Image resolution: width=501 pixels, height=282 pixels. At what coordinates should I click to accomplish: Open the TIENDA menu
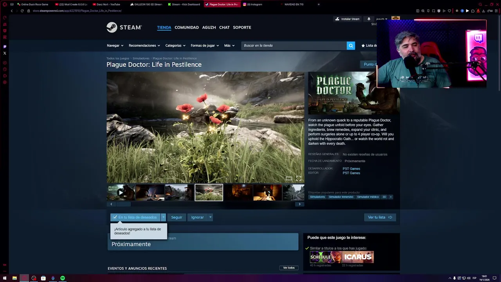(x=164, y=27)
